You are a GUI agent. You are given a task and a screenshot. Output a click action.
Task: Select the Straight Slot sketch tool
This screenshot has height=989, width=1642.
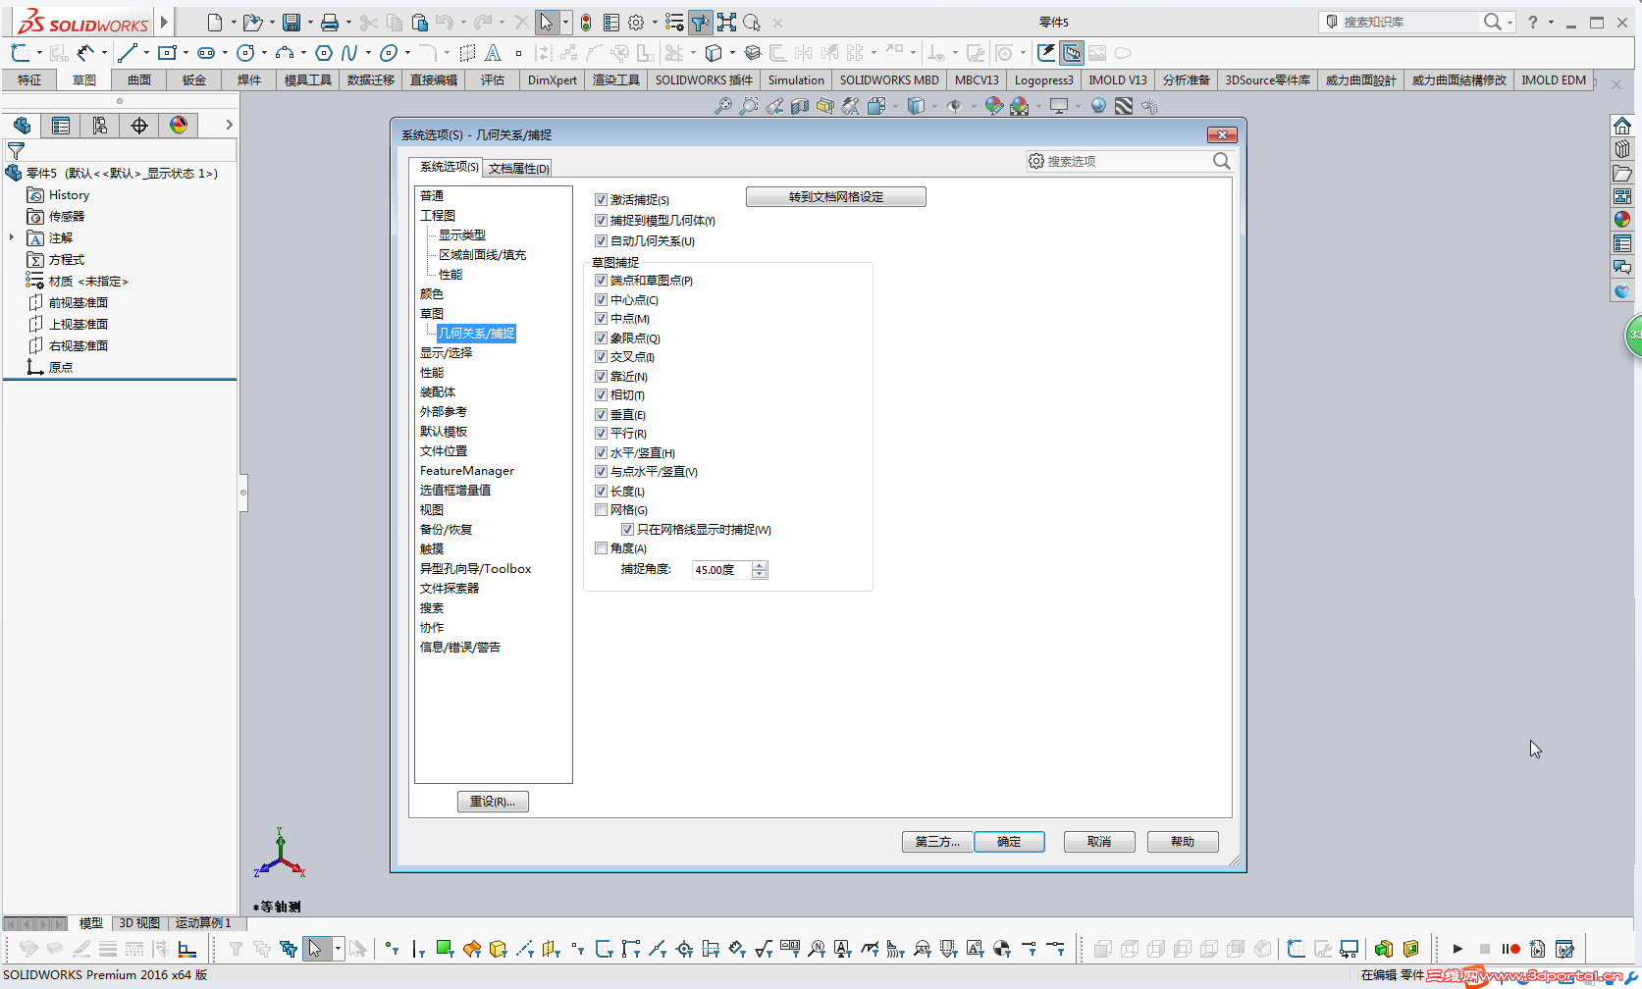click(206, 53)
